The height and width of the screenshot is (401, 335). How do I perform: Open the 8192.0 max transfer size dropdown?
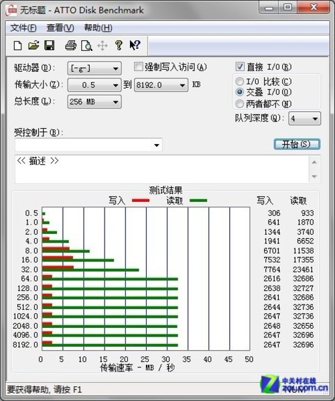(x=161, y=85)
